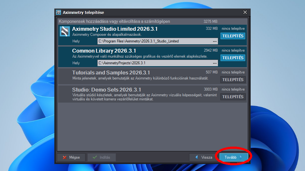
Task: Go back with the Vissza button
Action: [x=203, y=157]
